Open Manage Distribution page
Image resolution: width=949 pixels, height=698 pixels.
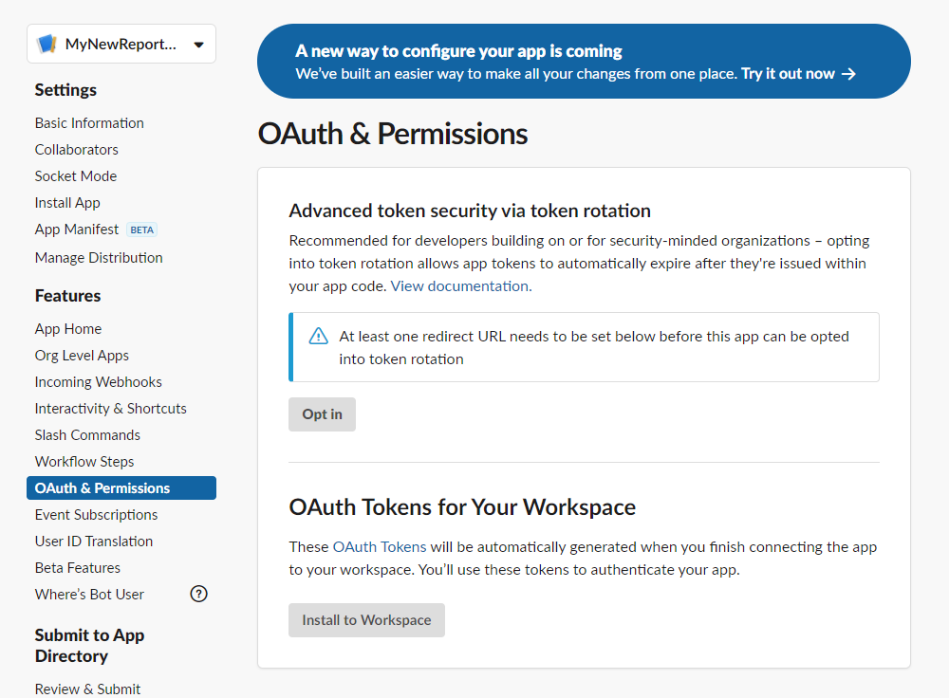[x=99, y=258]
